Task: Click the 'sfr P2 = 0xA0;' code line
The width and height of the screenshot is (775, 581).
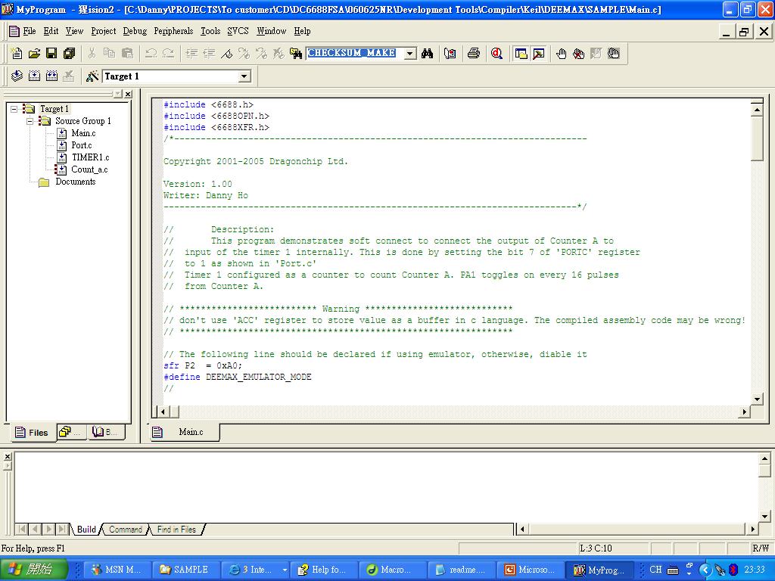Action: coord(203,365)
